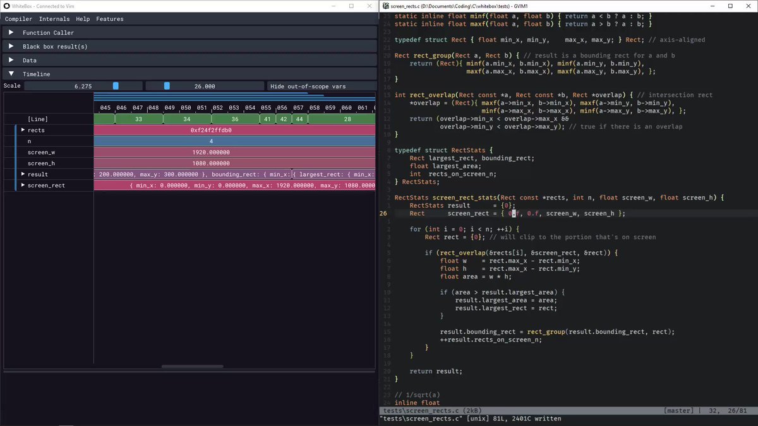
Task: Click 'return result;' line in GVIM
Action: pos(436,371)
